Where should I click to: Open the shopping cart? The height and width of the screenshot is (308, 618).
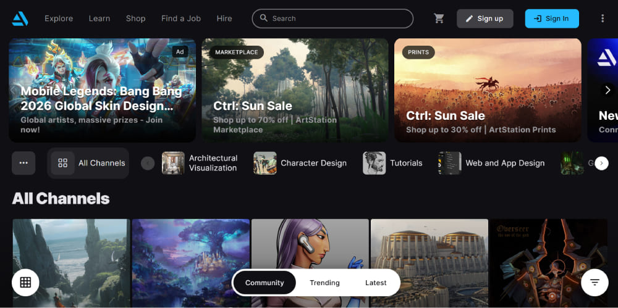click(439, 19)
